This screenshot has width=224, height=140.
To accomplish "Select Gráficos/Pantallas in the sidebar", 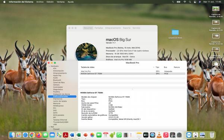I will tap(62, 97).
